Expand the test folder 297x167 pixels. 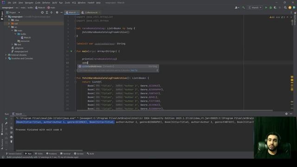[x=13, y=45]
